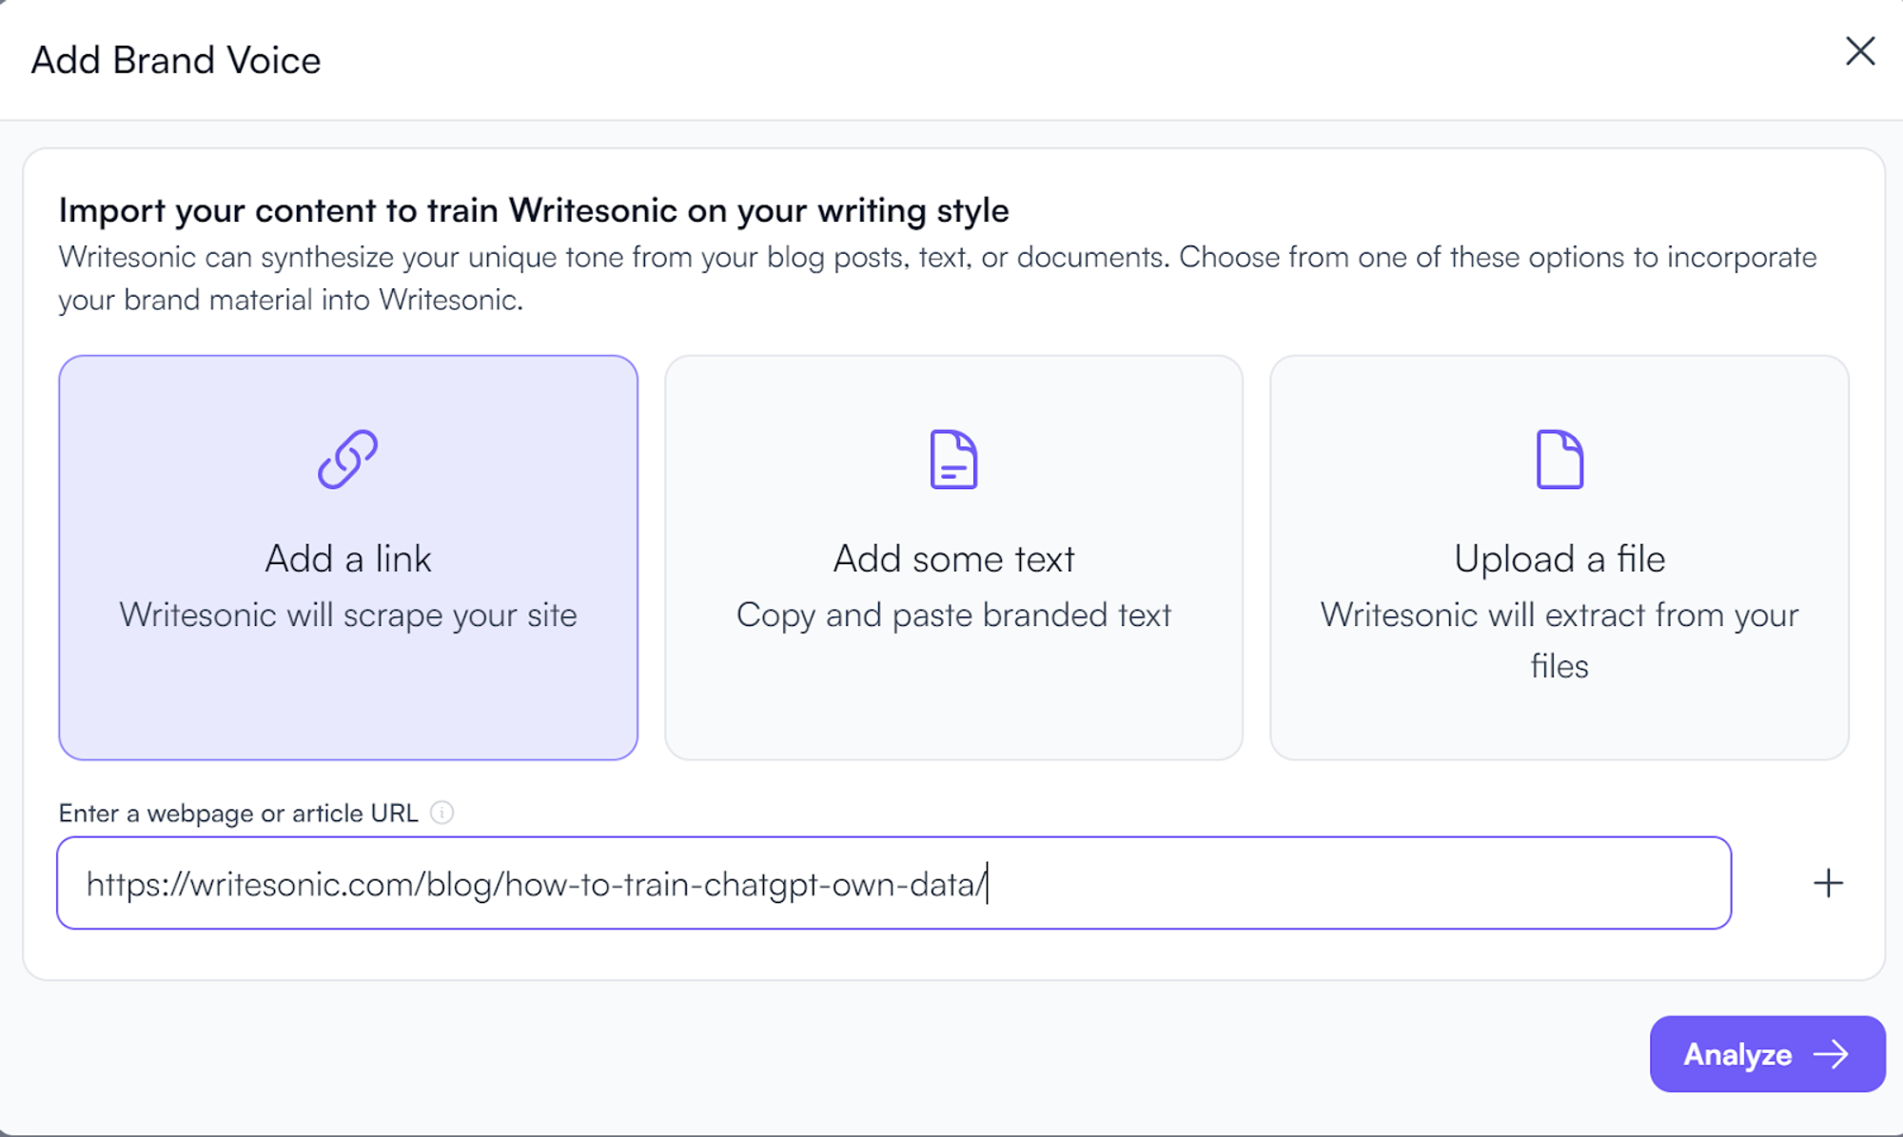Choose the card saying Writesonic will scrape your site
This screenshot has height=1137, width=1903.
[x=348, y=614]
